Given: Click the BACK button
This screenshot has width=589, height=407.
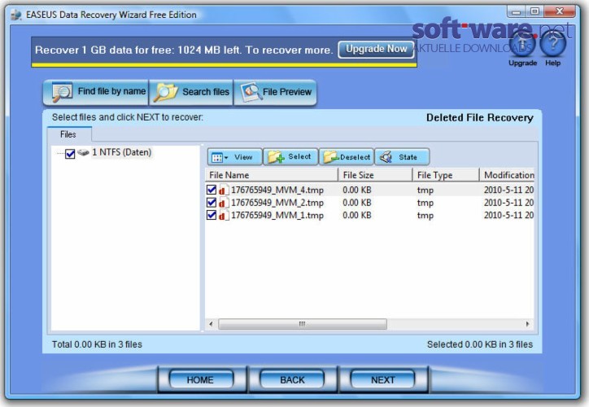Looking at the screenshot, I should [x=292, y=379].
